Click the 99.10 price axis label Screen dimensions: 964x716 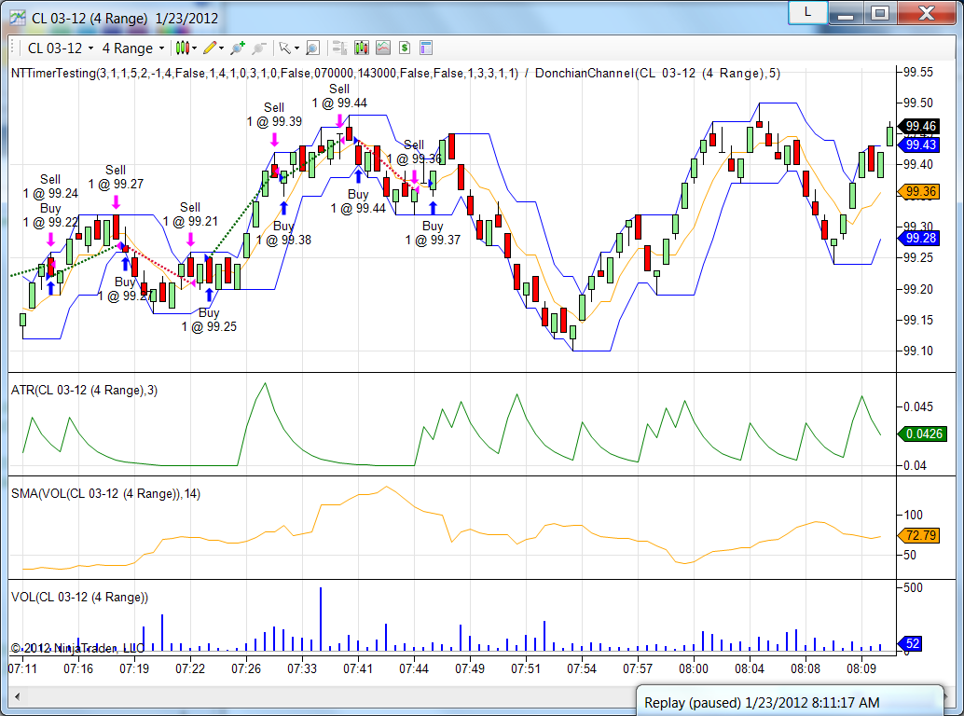tap(918, 351)
